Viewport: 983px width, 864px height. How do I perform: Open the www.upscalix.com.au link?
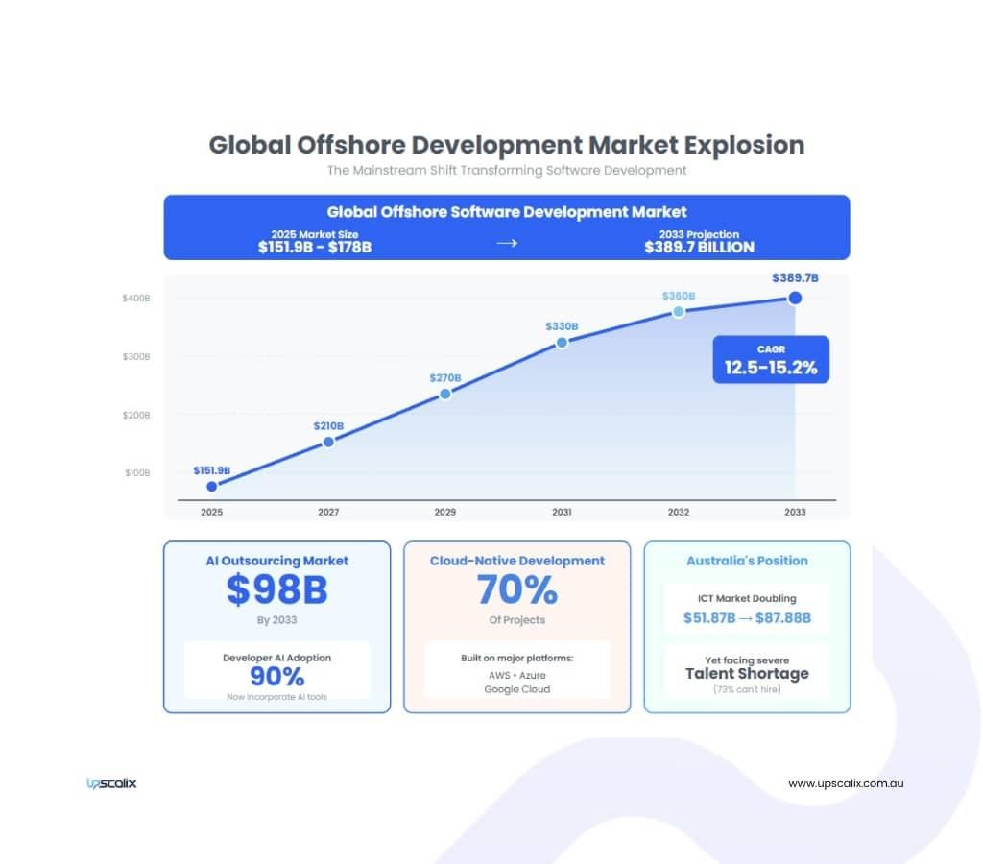pos(846,783)
